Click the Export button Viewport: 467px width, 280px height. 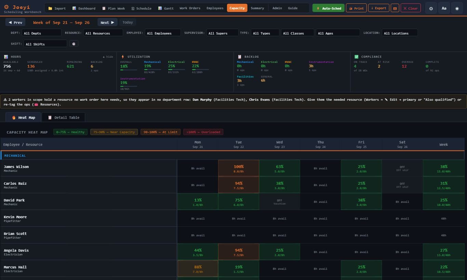[x=378, y=8]
